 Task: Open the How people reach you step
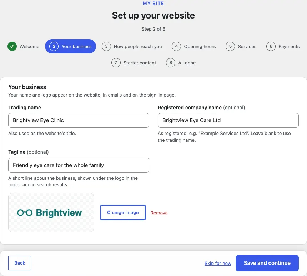pyautogui.click(x=132, y=46)
